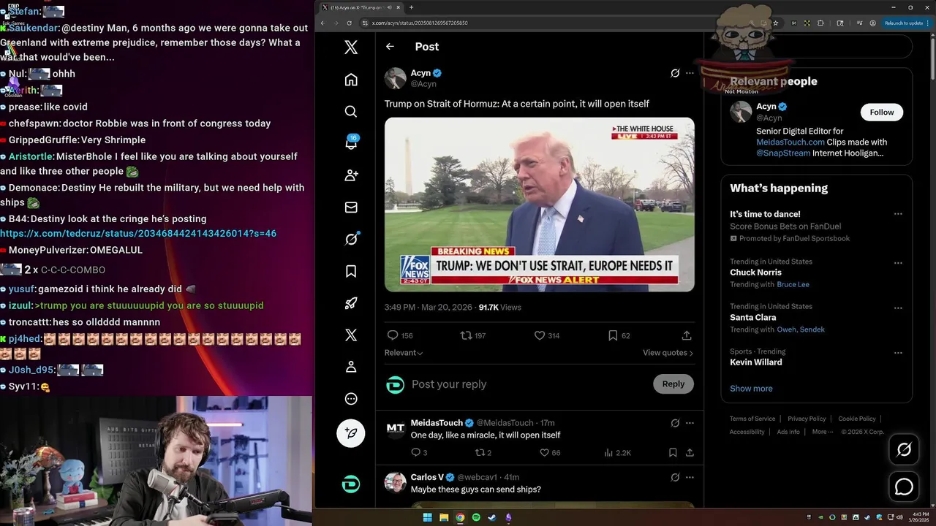View analytics 2.2K on MeidasTouch reply

(617, 453)
